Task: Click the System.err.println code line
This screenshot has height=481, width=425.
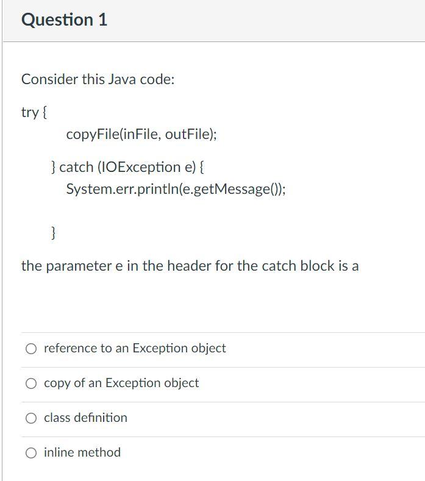Action: point(176,189)
